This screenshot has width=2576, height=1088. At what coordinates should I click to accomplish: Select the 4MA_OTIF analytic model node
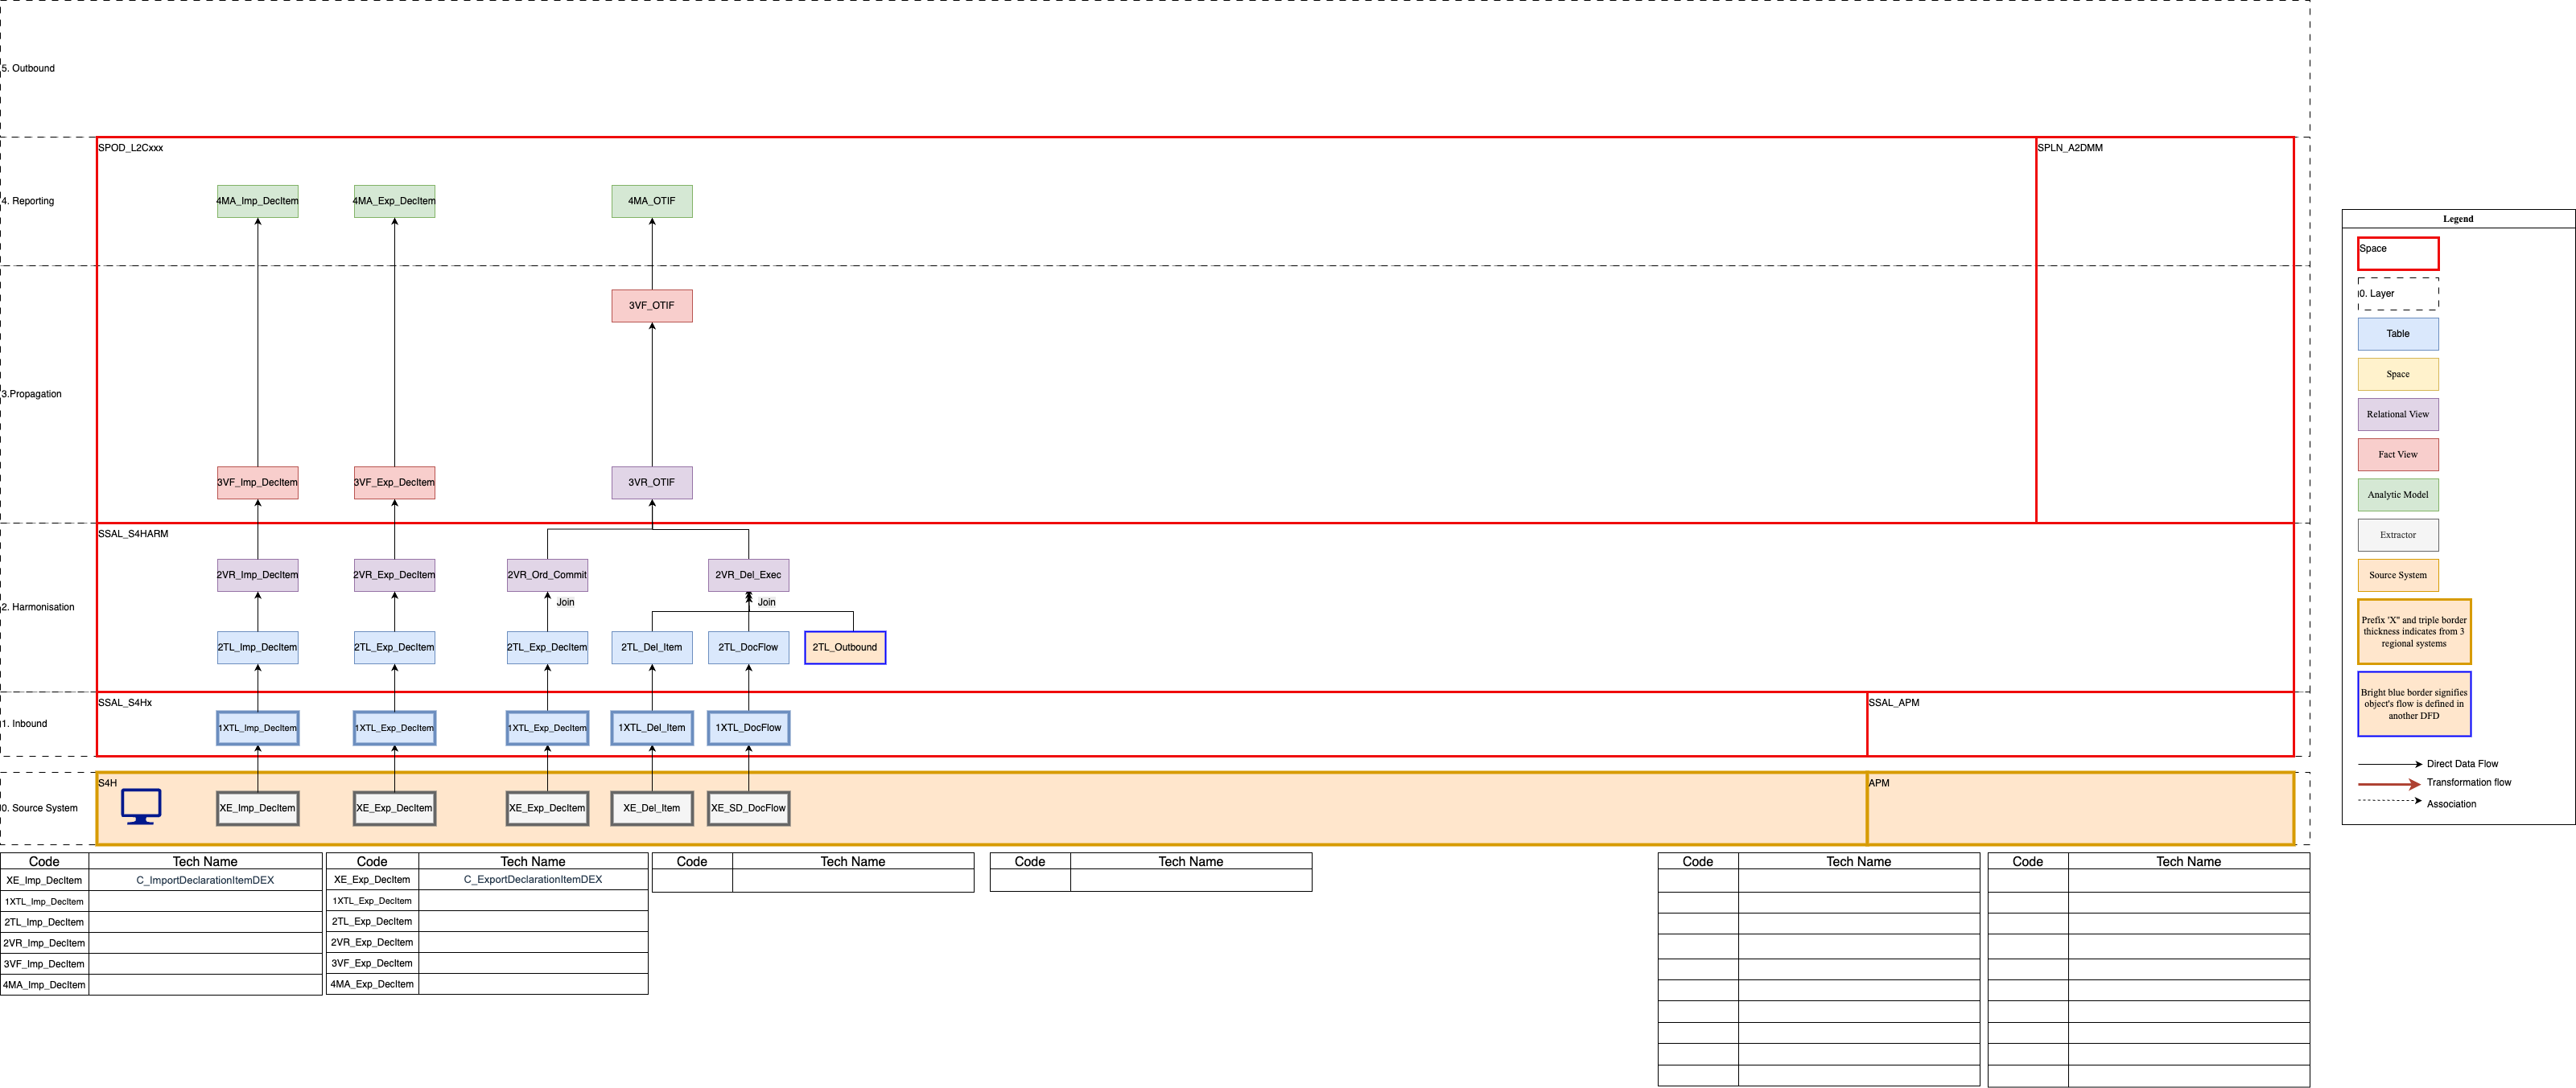(651, 201)
